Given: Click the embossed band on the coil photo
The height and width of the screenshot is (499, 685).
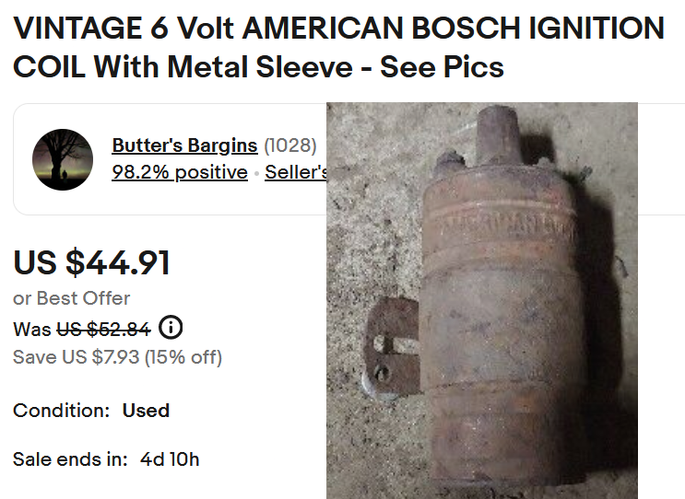Looking at the screenshot, I should [x=502, y=224].
